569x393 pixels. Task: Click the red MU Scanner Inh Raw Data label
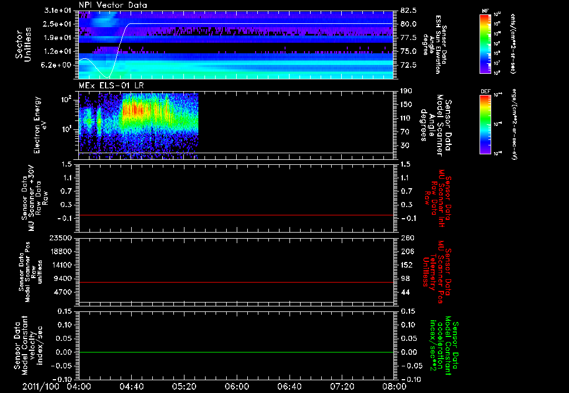pos(438,198)
